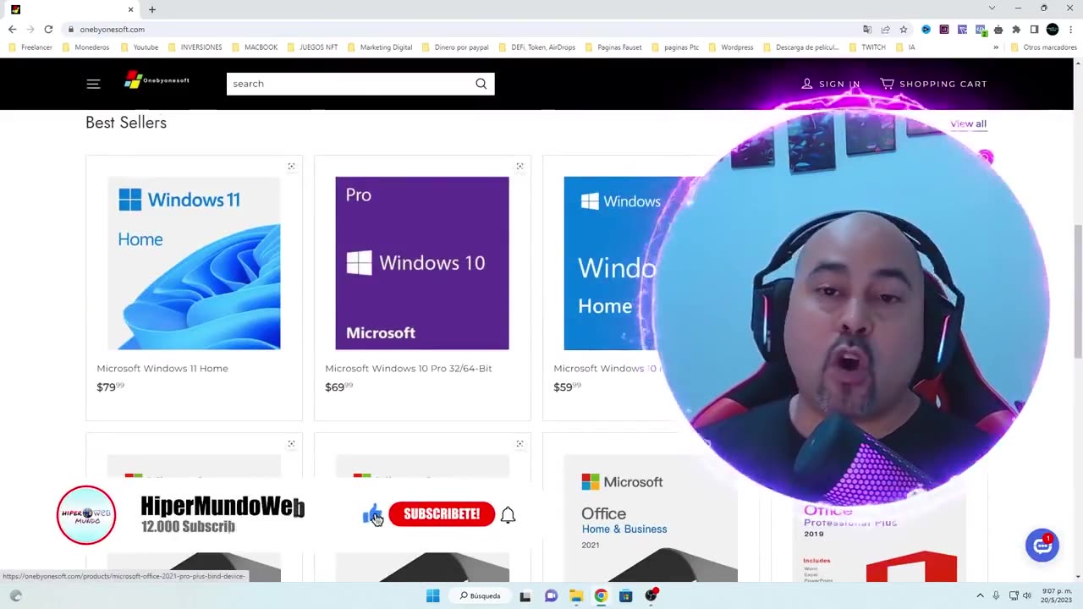Open quick view on second-row first product
This screenshot has height=609, width=1083.
291,444
